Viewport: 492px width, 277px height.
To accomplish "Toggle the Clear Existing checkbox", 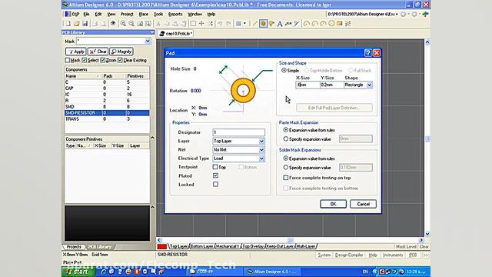I will pyautogui.click(x=120, y=60).
